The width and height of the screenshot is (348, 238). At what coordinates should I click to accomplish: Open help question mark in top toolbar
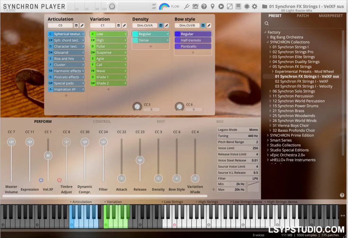[204, 6]
